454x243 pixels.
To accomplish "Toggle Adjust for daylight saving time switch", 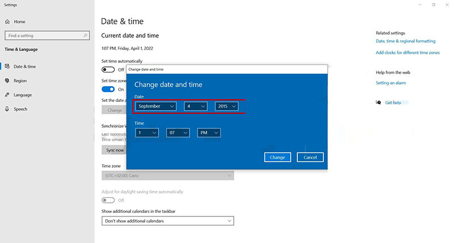I will tap(108, 201).
